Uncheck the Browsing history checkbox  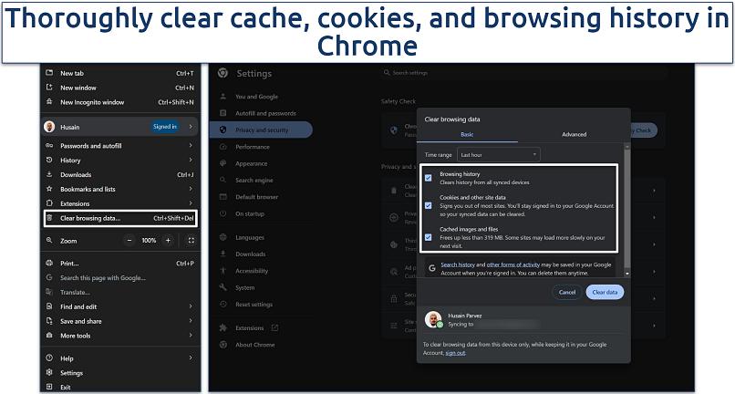[429, 178]
